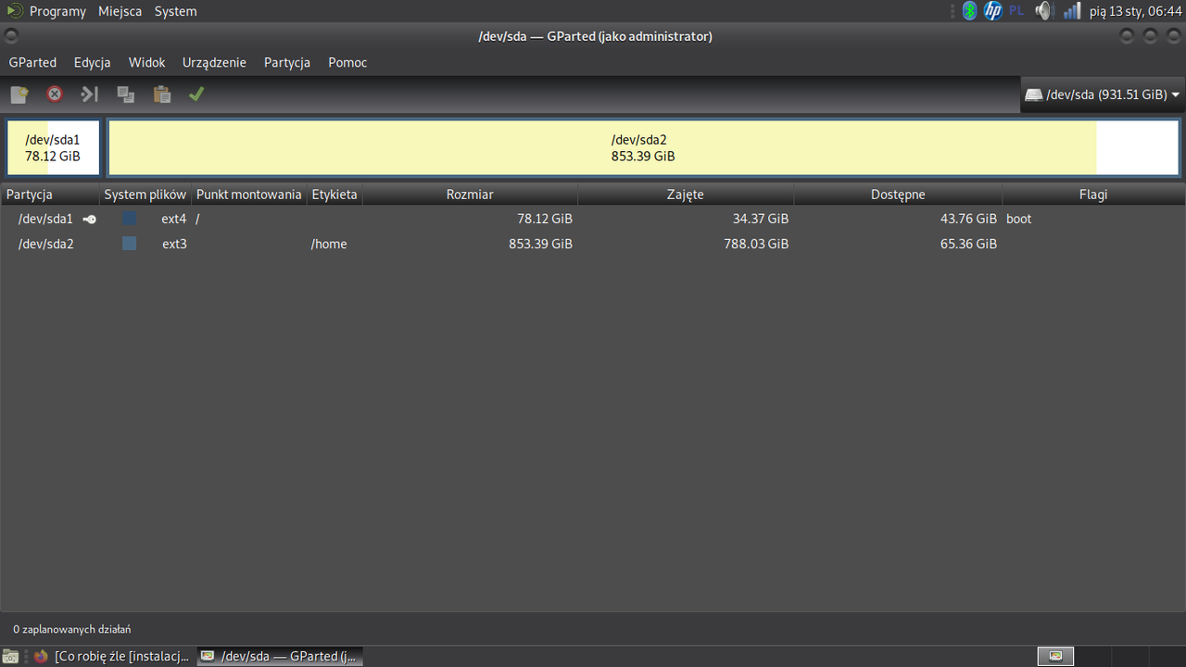Click the key lock icon beside /dev/sda1
Viewport: 1186px width, 667px height.
[89, 220]
